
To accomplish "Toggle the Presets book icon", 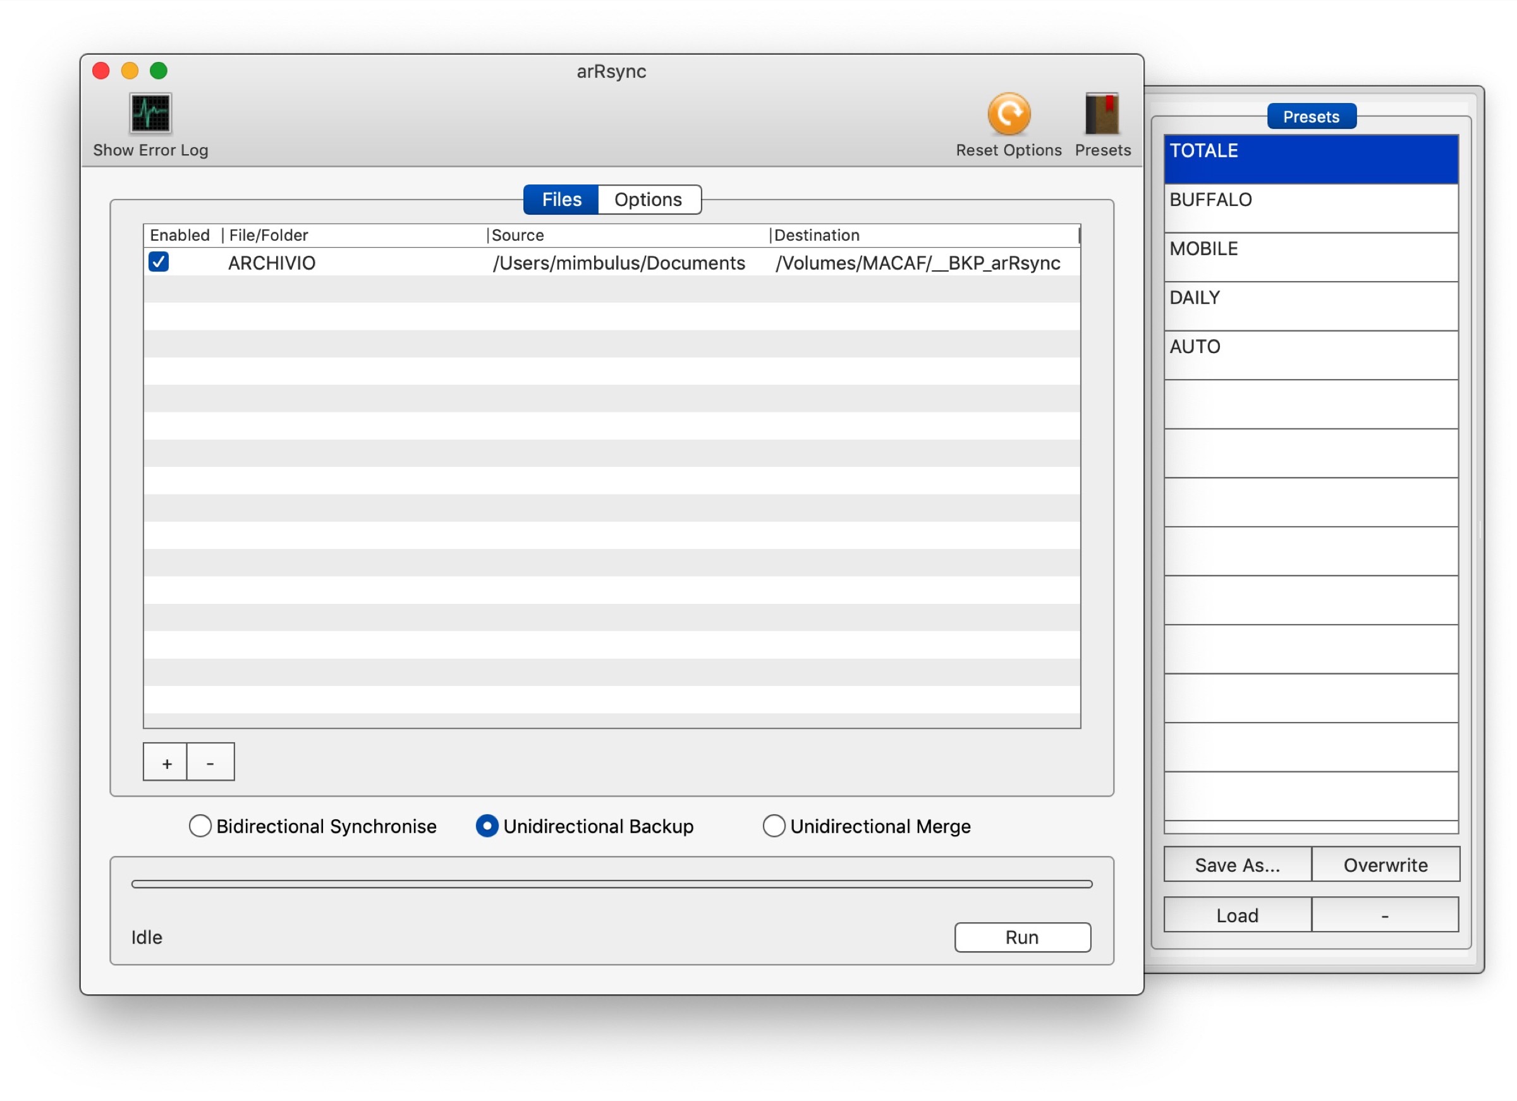I will 1102,114.
